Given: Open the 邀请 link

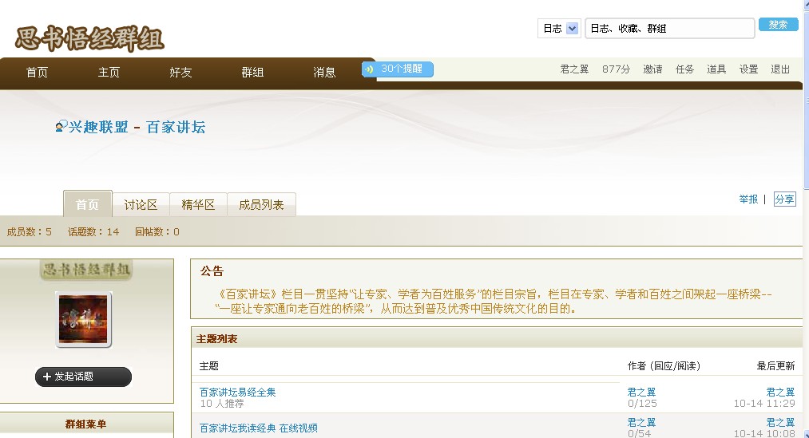Looking at the screenshot, I should point(652,69).
